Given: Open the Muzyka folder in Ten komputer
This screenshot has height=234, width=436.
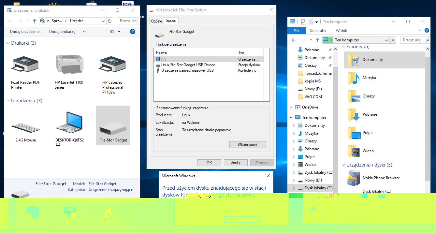Looking at the screenshot, I should [x=369, y=78].
